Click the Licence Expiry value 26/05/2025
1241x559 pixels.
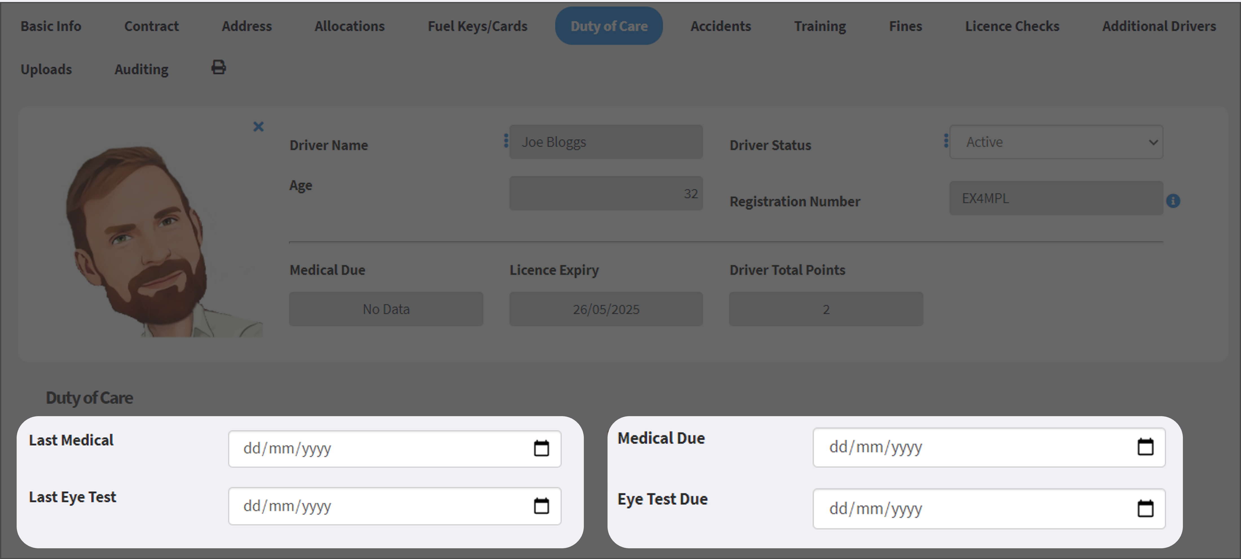click(606, 309)
